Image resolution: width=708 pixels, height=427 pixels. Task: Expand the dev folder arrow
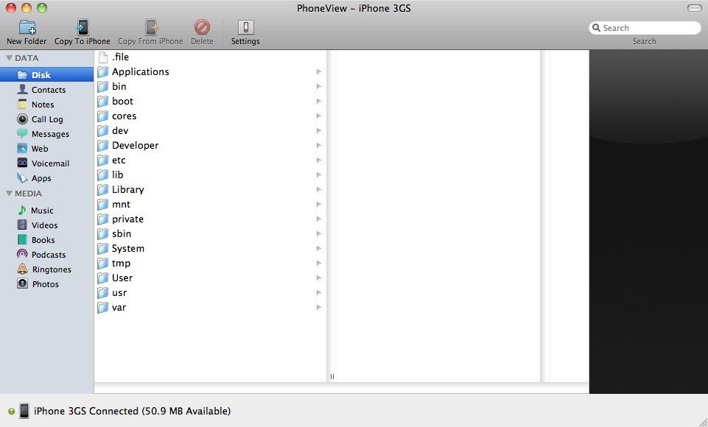tap(319, 131)
